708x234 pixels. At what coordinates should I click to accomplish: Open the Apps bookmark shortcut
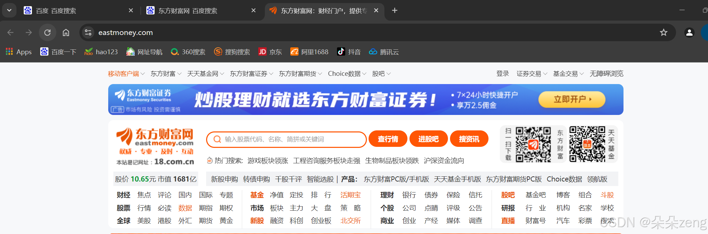pos(19,52)
